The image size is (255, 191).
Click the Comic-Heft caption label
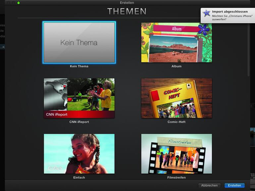pos(177,122)
